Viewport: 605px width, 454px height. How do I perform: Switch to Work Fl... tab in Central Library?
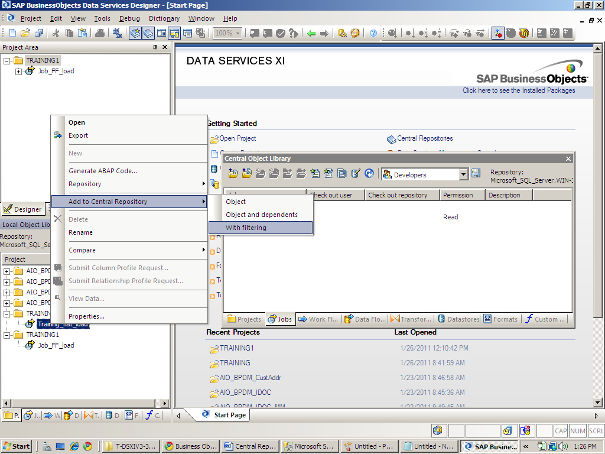pyautogui.click(x=318, y=319)
